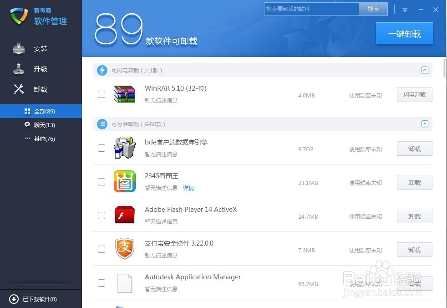Click the dots icon beside 其他(76)
447x308 pixels.
pos(27,139)
